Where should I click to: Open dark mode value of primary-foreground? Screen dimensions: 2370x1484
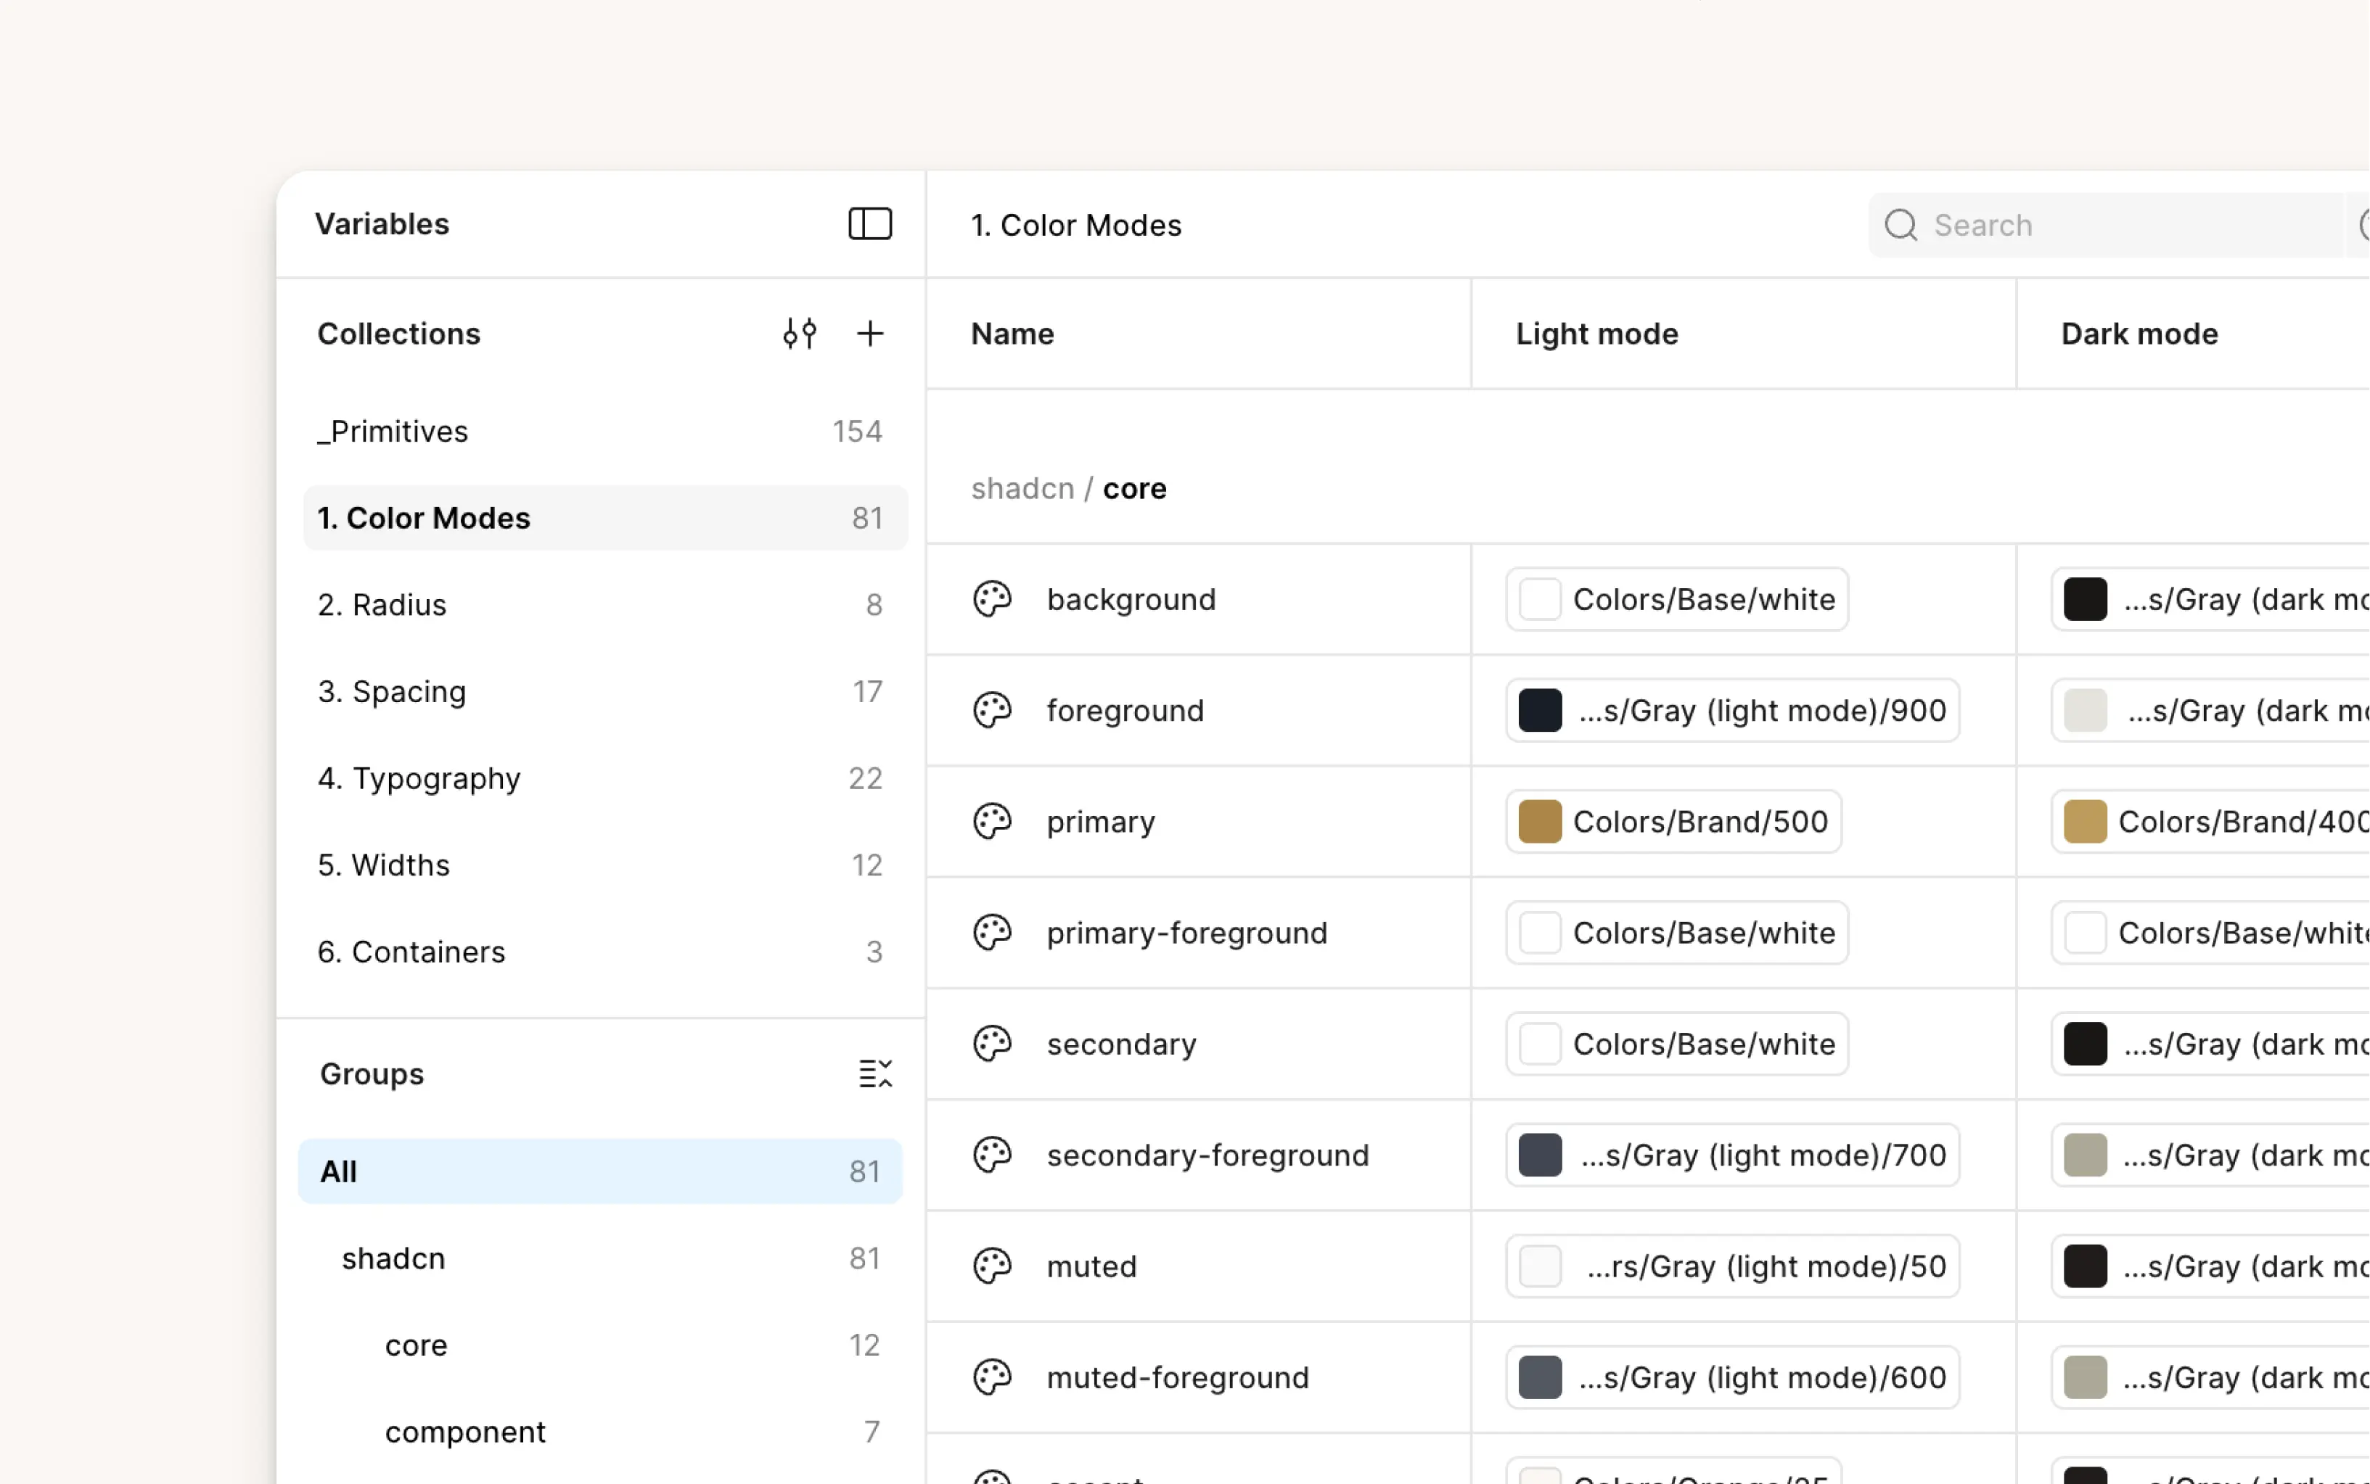(x=2210, y=933)
